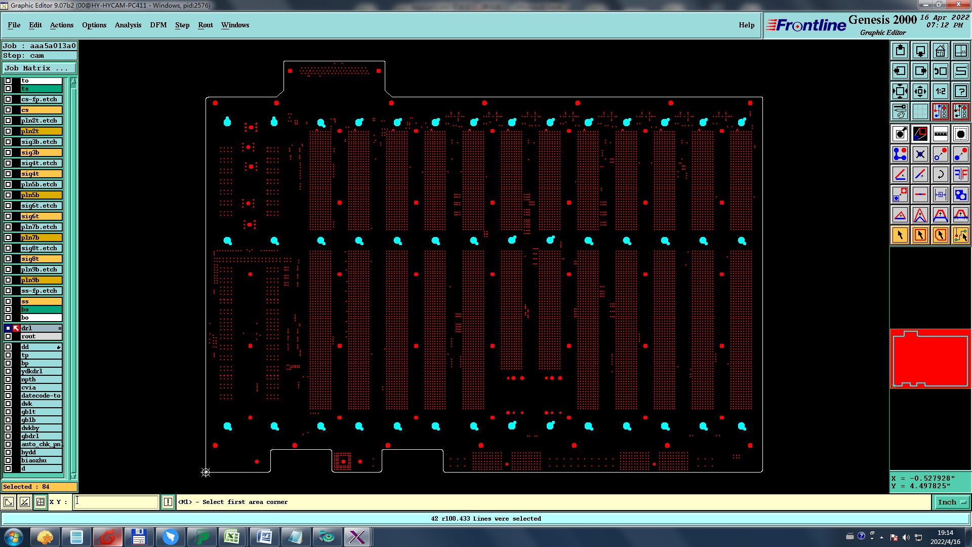Toggle the checkbox for layer pln5b
972x547 pixels.
[x=8, y=195]
